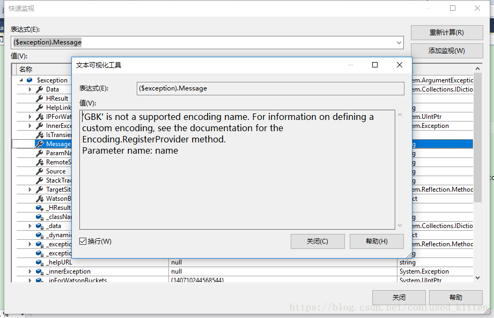The image size is (494, 318).
Task: Click the visualizer text area scroll-down arrow
Action: tap(400, 225)
